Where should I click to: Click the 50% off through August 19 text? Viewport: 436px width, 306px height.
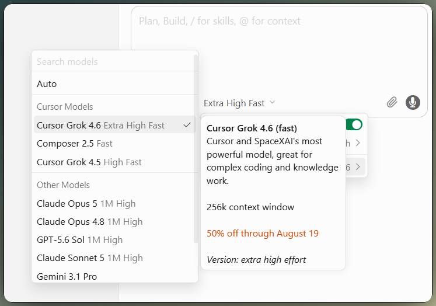263,233
